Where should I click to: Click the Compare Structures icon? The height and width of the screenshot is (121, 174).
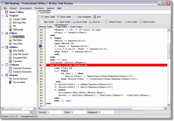pos(10,68)
